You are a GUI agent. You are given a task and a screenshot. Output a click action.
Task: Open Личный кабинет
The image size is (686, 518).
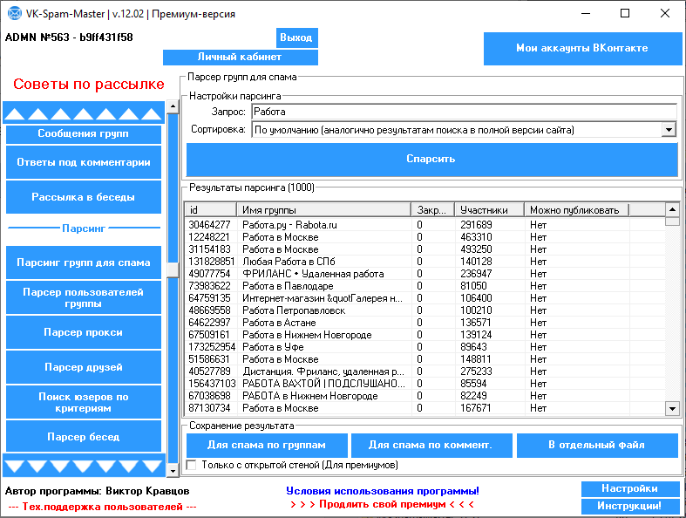[240, 57]
